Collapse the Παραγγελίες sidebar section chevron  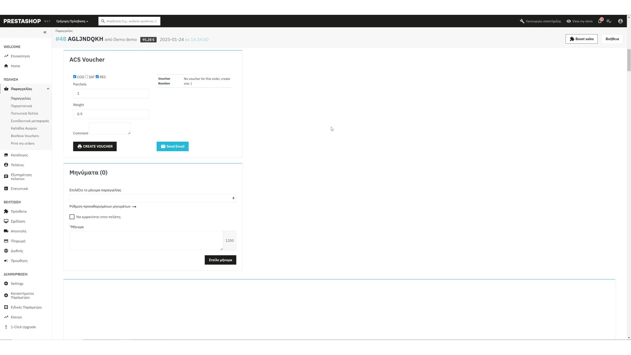[x=48, y=89]
